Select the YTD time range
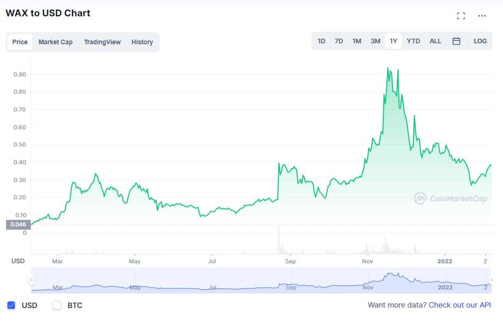This screenshot has height=322, width=503. [x=413, y=41]
